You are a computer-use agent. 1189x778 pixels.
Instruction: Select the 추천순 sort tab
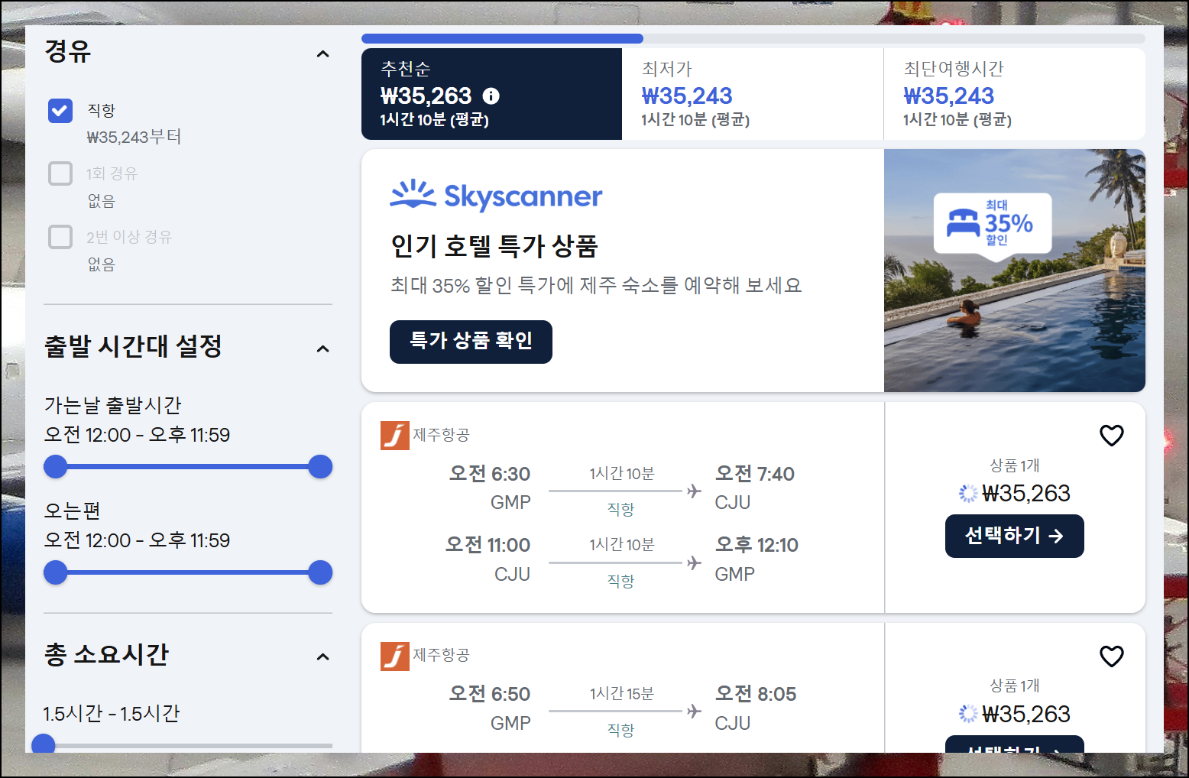tap(491, 94)
